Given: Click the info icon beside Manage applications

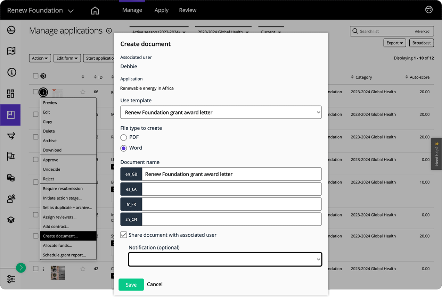Looking at the screenshot, I should pos(109,31).
